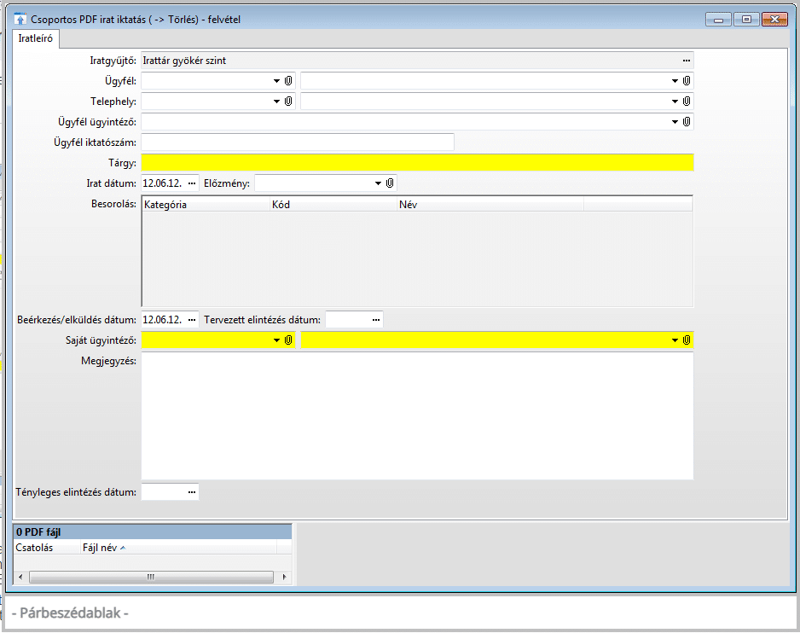
Task: Expand the Előzmény dropdown
Action: tap(378, 183)
